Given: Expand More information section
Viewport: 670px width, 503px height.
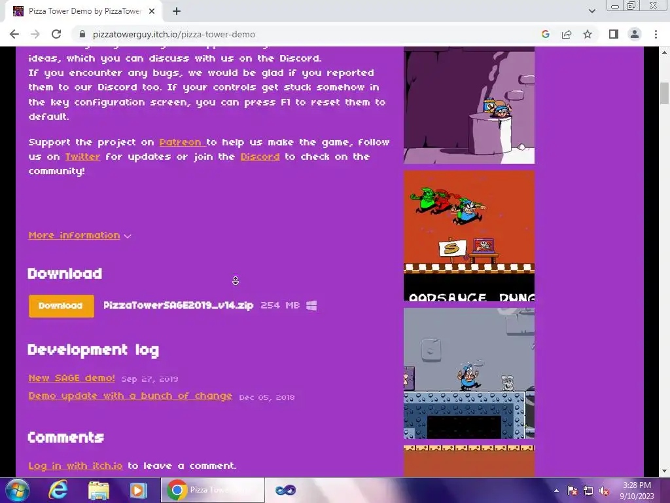Looking at the screenshot, I should (x=79, y=235).
